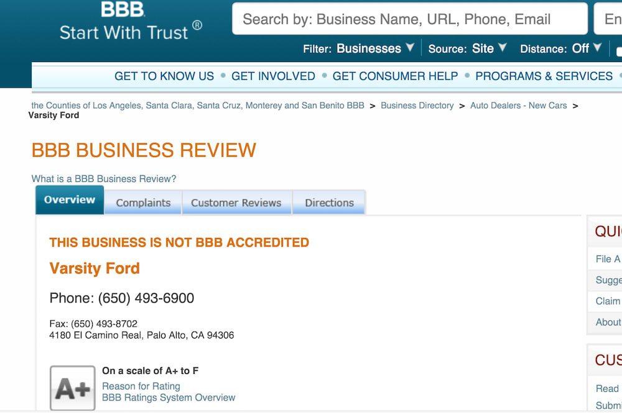
Task: Open What is a BBB Business Review link
Action: point(104,179)
